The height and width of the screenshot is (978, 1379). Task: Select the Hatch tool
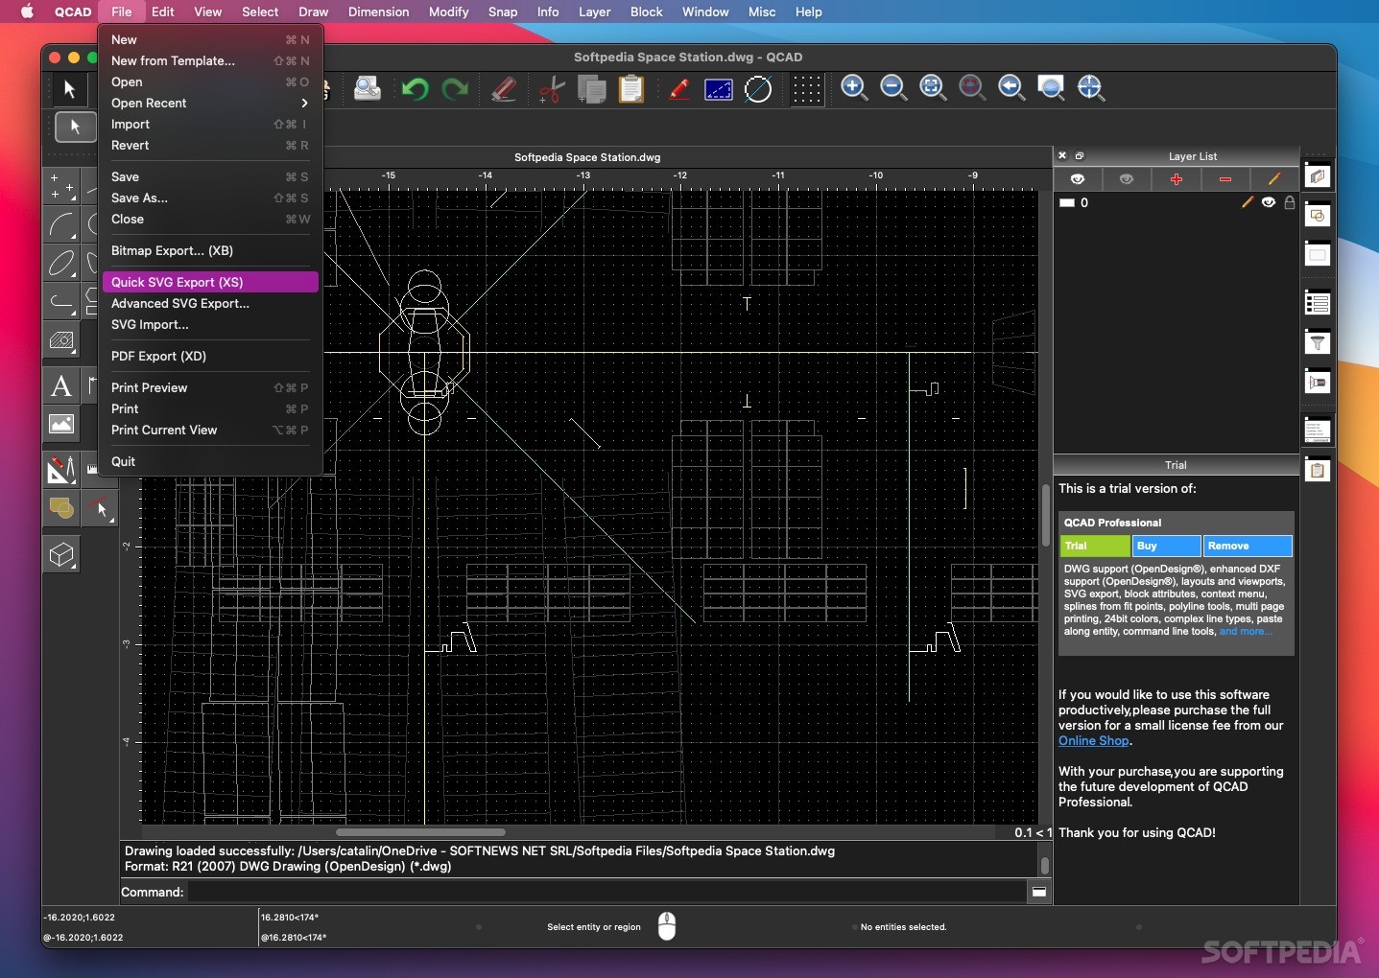[61, 341]
